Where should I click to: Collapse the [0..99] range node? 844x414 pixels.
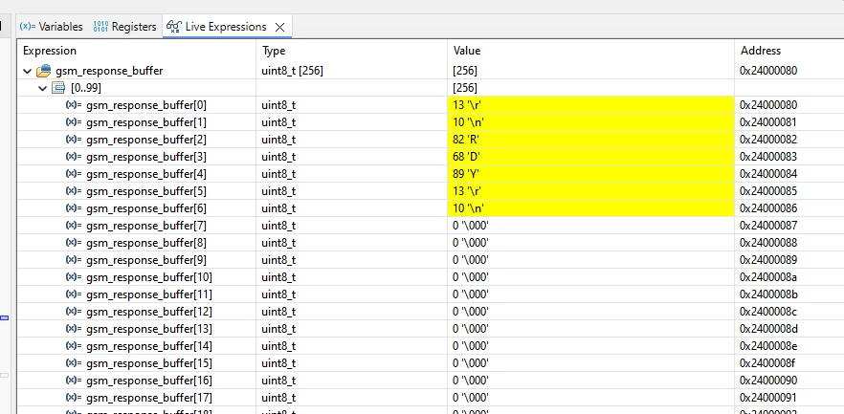[x=42, y=88]
